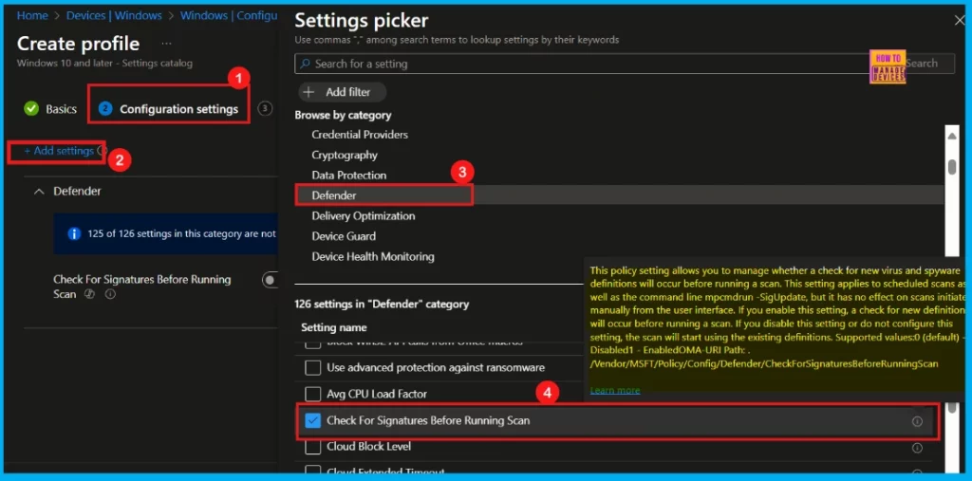The height and width of the screenshot is (481, 972).
Task: Select Data Protection category
Action: click(x=349, y=176)
